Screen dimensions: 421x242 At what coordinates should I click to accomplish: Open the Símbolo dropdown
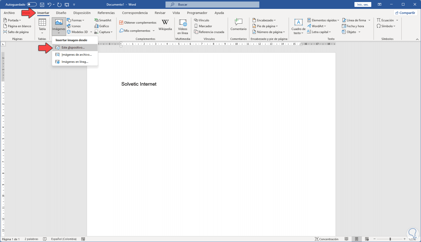386,26
